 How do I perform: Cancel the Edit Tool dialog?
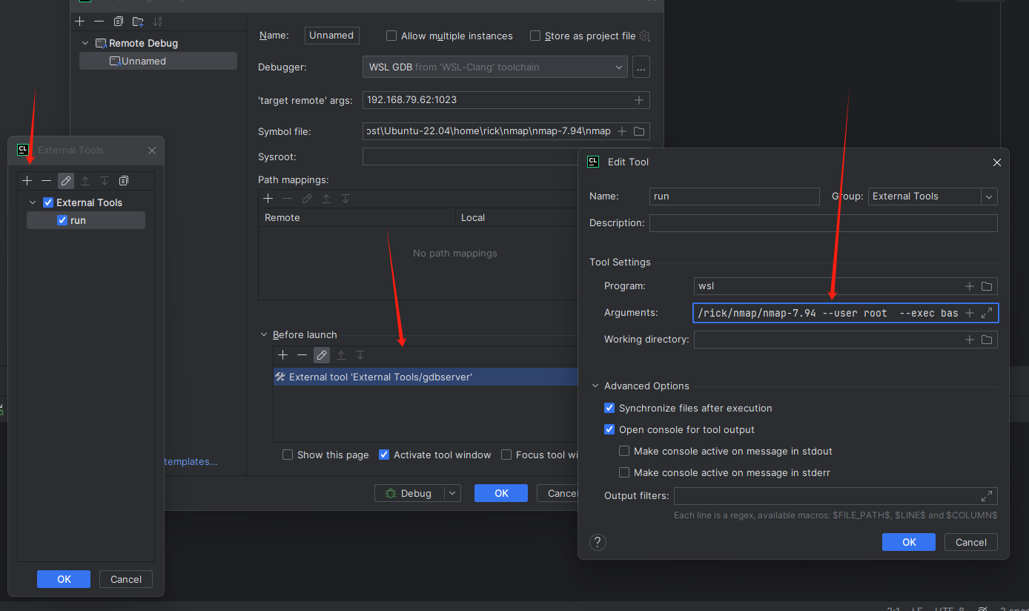971,542
